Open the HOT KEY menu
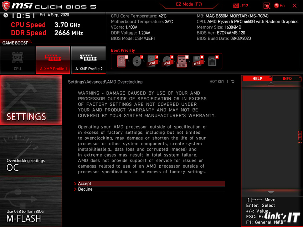The width and height of the screenshot is (303, 227). point(217,81)
